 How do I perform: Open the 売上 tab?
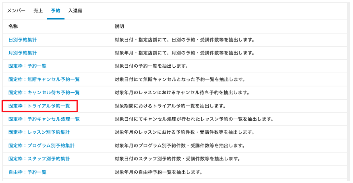pos(38,11)
